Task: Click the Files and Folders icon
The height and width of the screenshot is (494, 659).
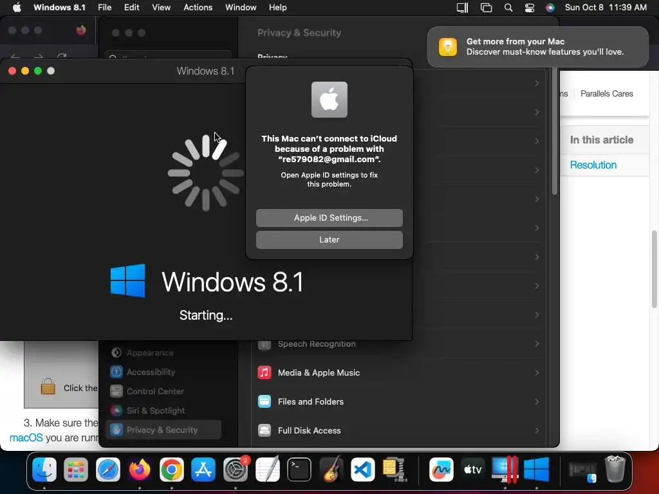Action: click(265, 401)
